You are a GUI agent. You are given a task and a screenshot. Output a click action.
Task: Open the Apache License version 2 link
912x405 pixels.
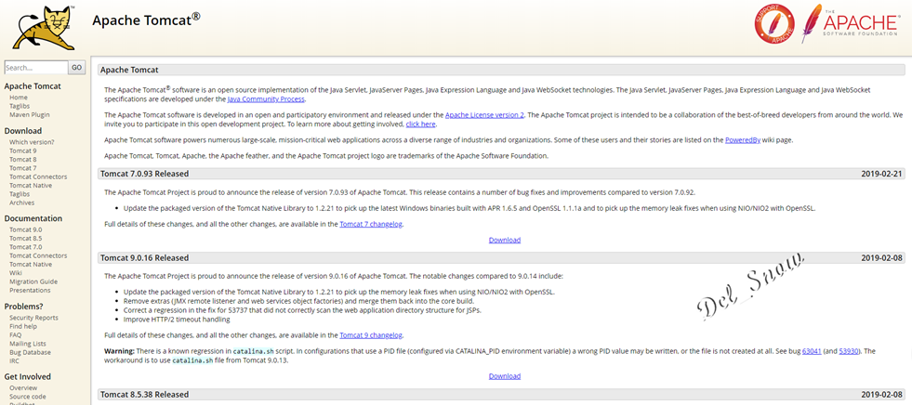click(484, 115)
